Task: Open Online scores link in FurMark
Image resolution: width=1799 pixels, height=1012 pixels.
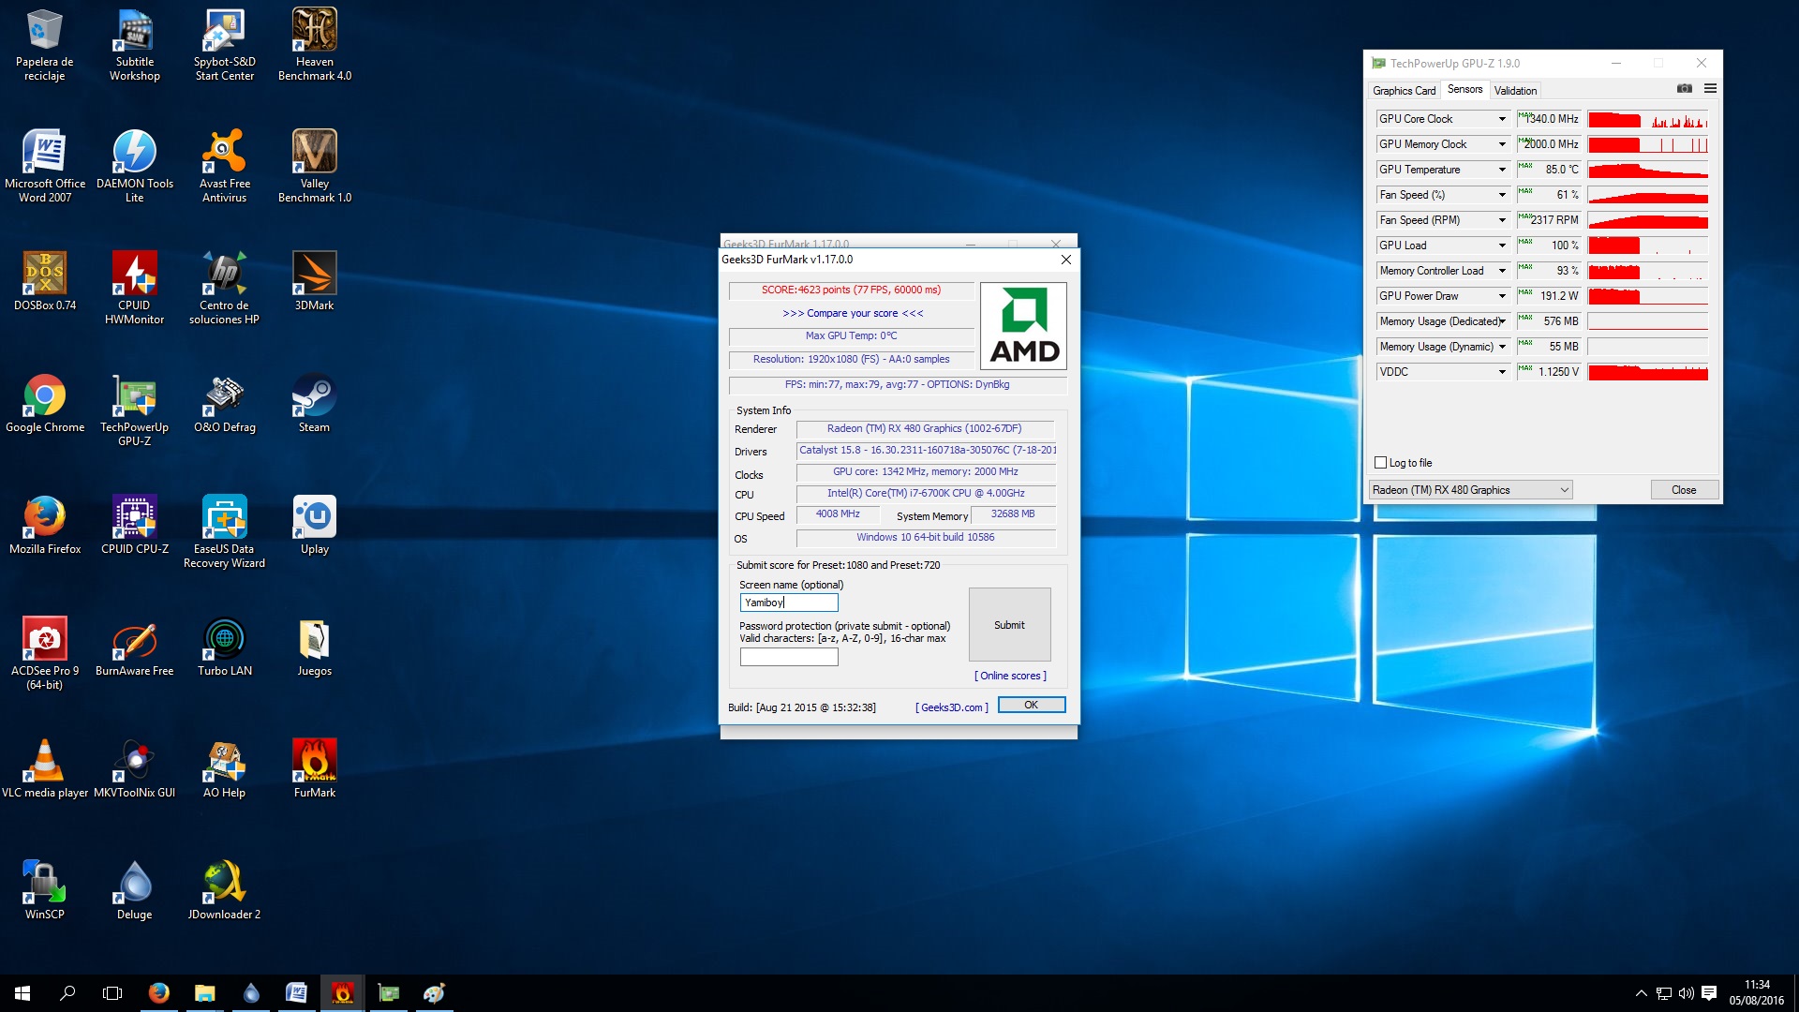Action: 1010,676
